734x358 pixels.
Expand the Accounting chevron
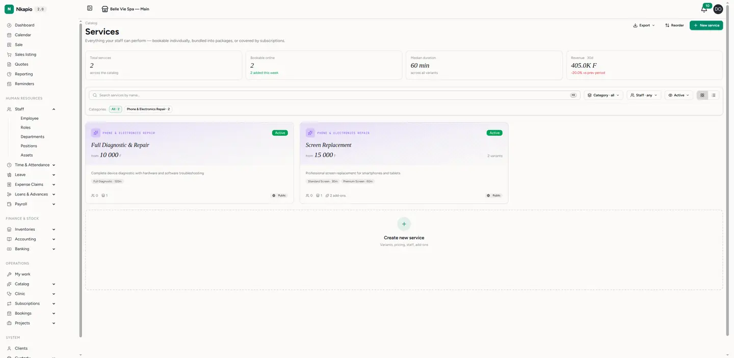[x=54, y=239]
